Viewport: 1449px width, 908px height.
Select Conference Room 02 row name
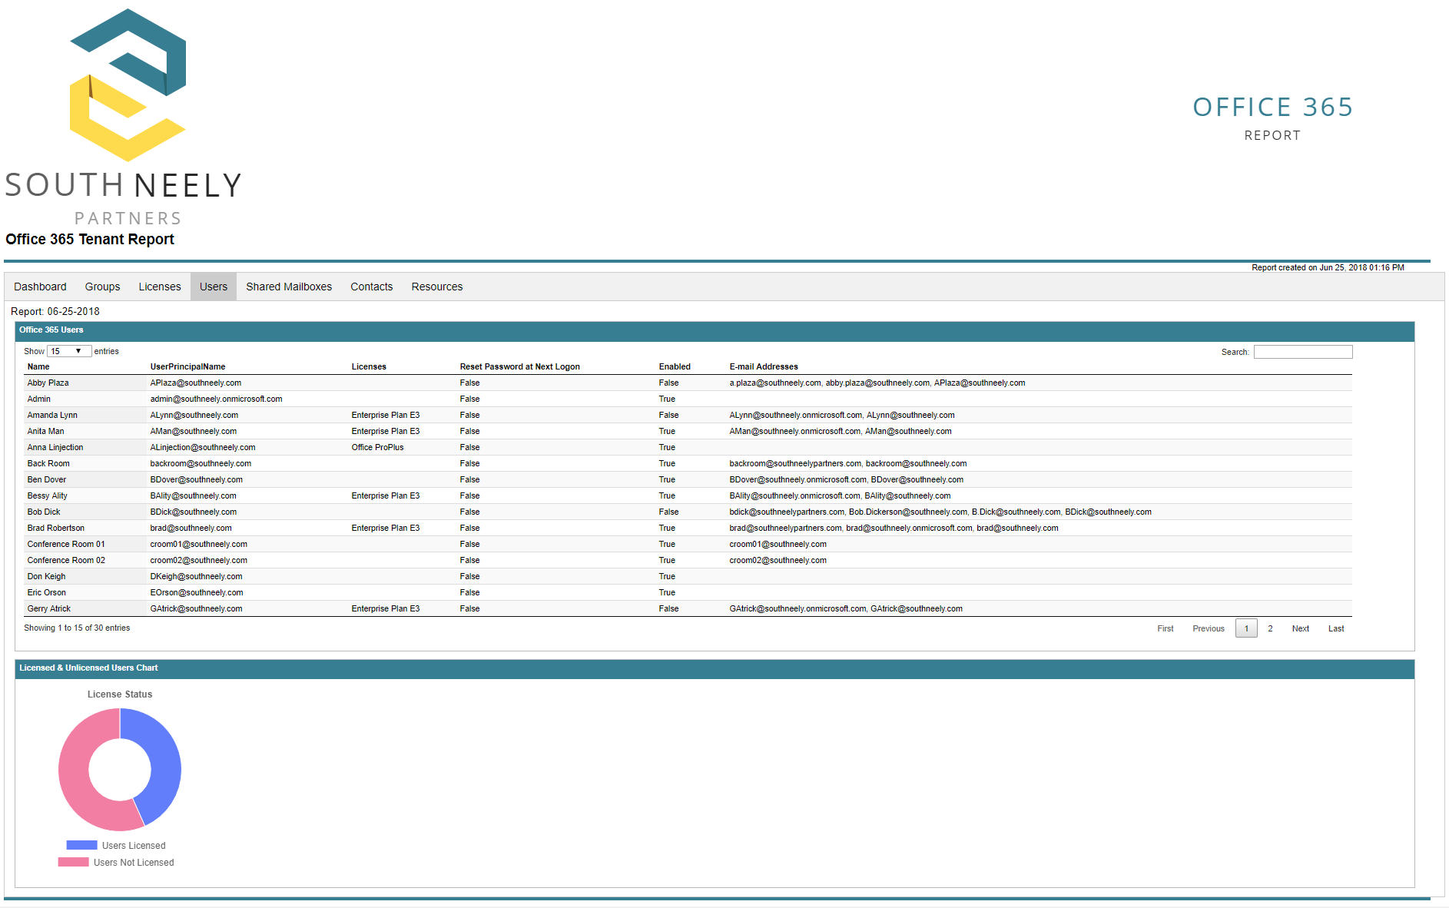click(66, 560)
